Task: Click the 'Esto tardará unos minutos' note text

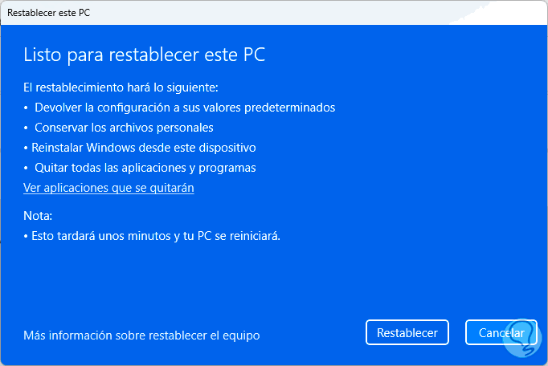Action: [155, 236]
